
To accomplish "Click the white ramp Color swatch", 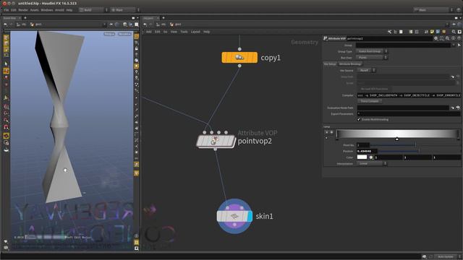I will click(x=362, y=157).
